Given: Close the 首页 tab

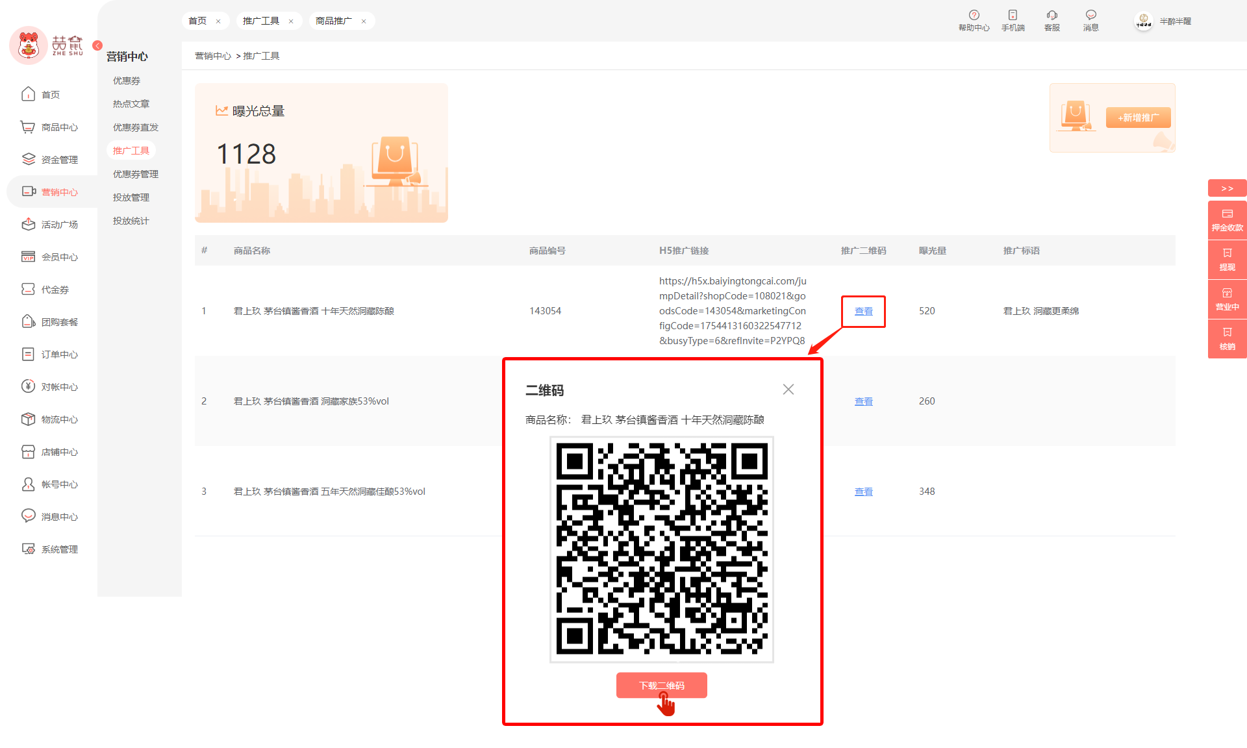Looking at the screenshot, I should coord(218,21).
